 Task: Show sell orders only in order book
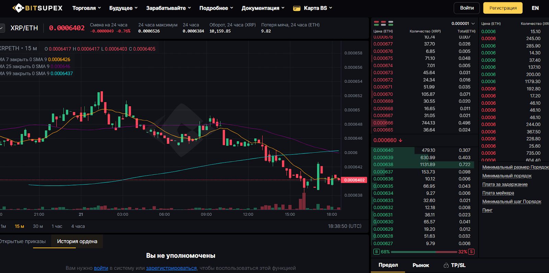(x=384, y=23)
